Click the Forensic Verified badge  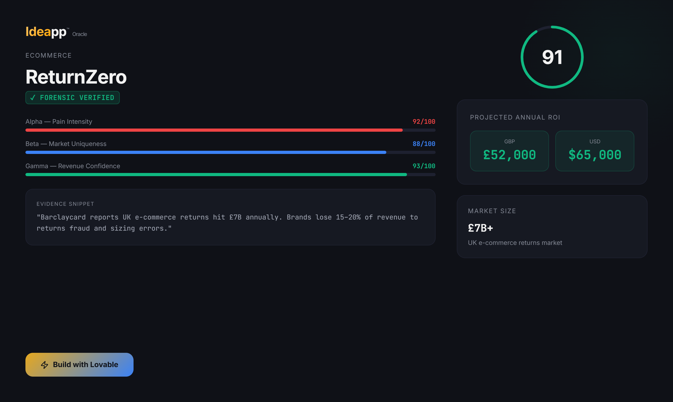[72, 98]
